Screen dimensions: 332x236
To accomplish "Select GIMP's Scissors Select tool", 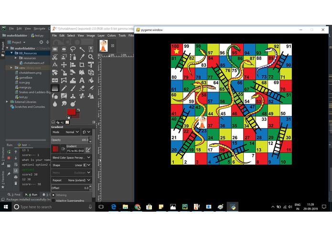I will [x=55, y=57].
